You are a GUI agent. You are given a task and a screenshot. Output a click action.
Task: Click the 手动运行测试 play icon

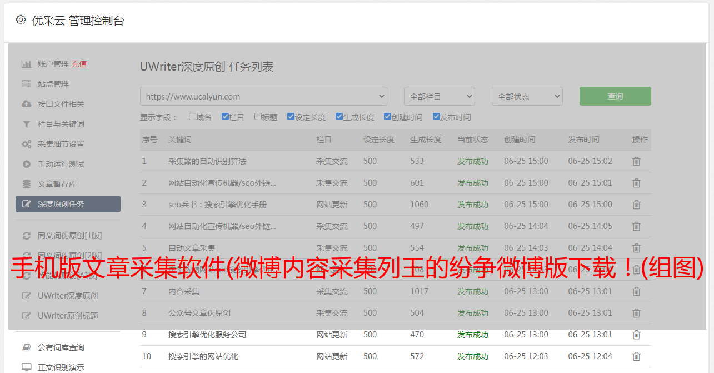(x=26, y=164)
